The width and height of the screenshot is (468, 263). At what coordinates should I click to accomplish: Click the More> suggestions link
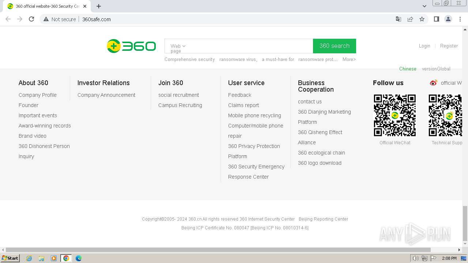pyautogui.click(x=349, y=59)
